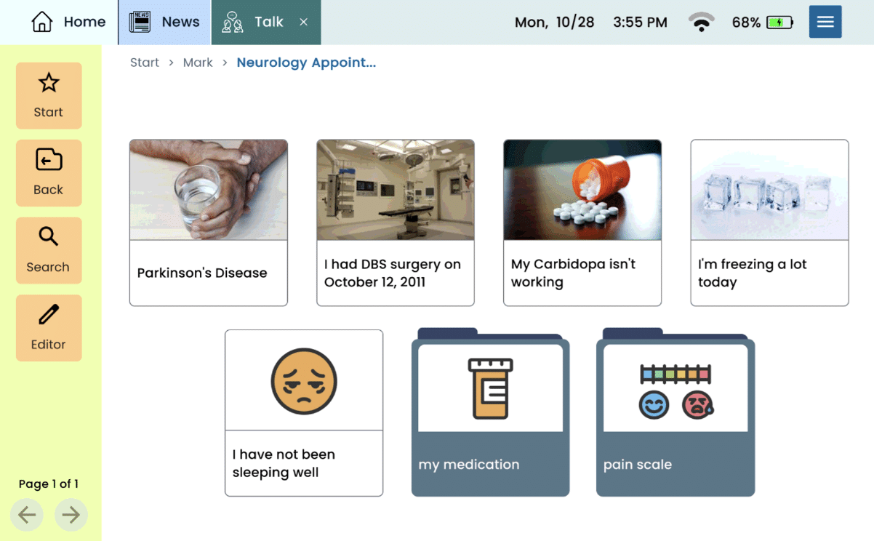Open the hamburger menu at top right
874x541 pixels.
tap(825, 21)
